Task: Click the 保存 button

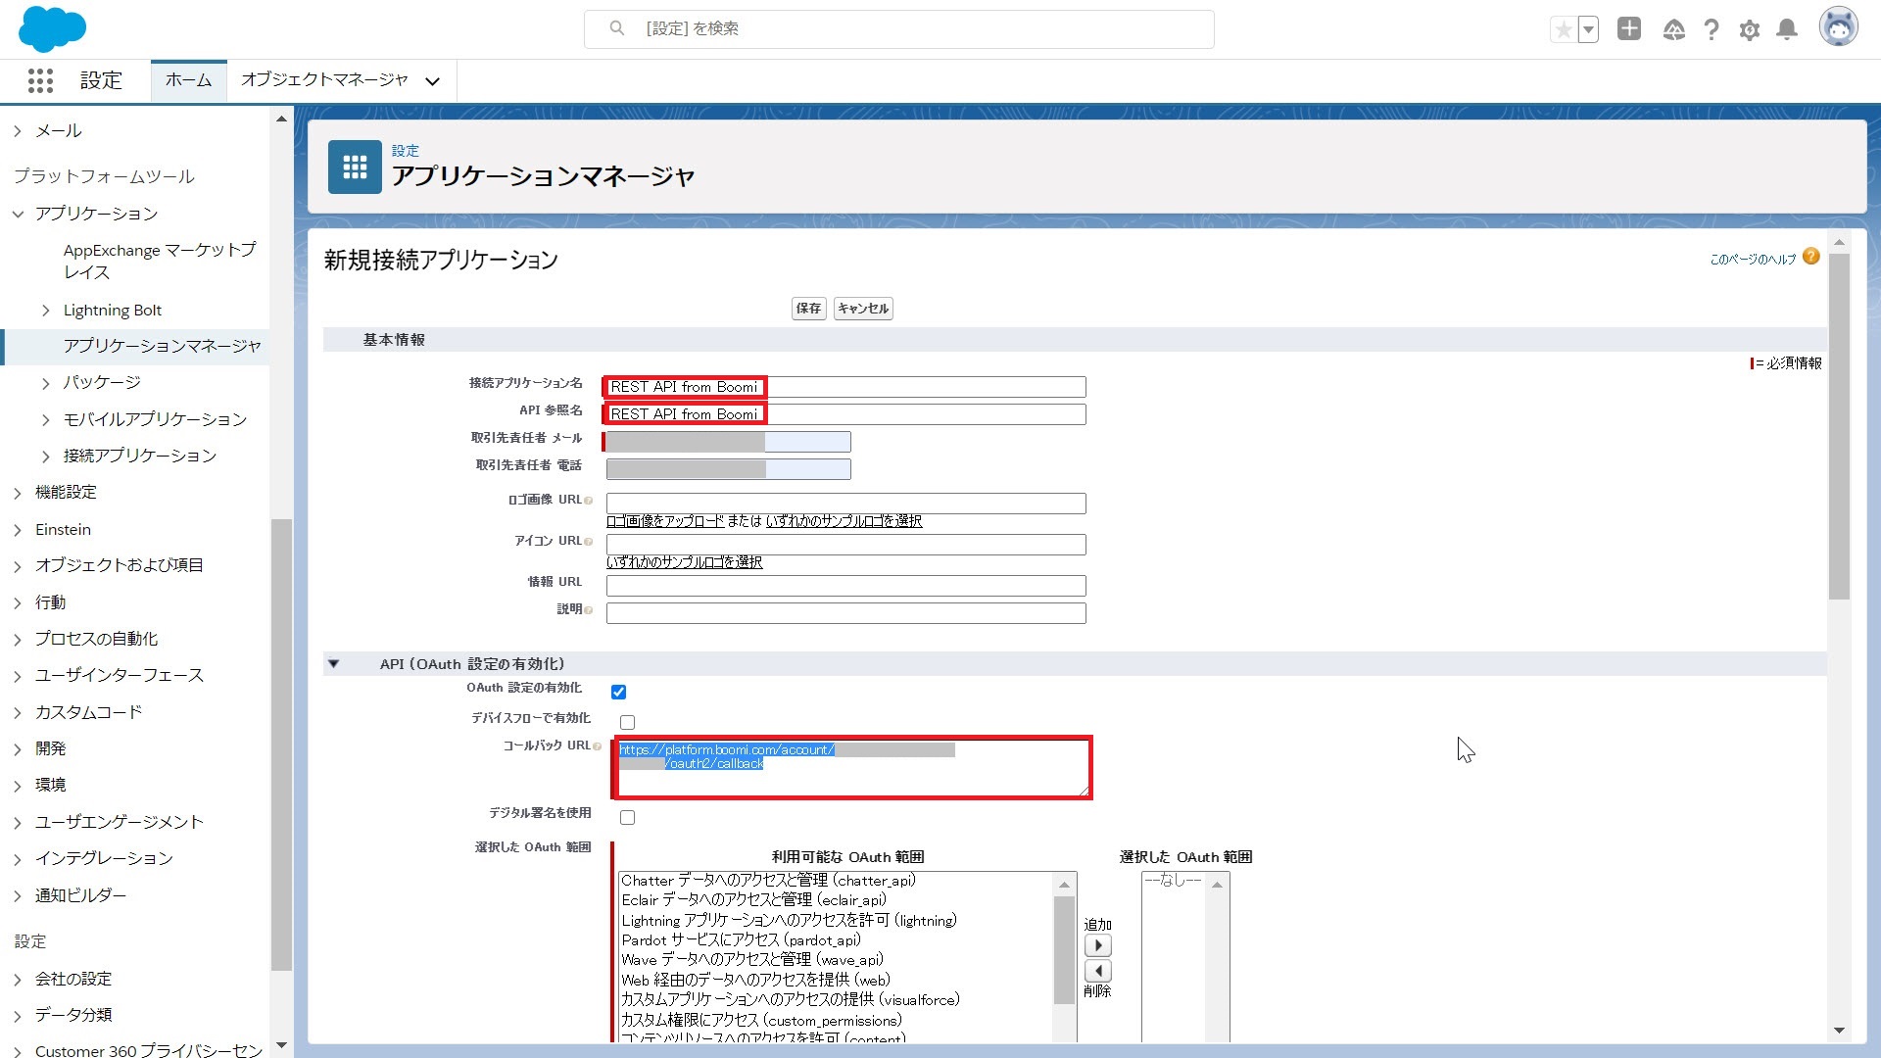Action: tap(807, 308)
